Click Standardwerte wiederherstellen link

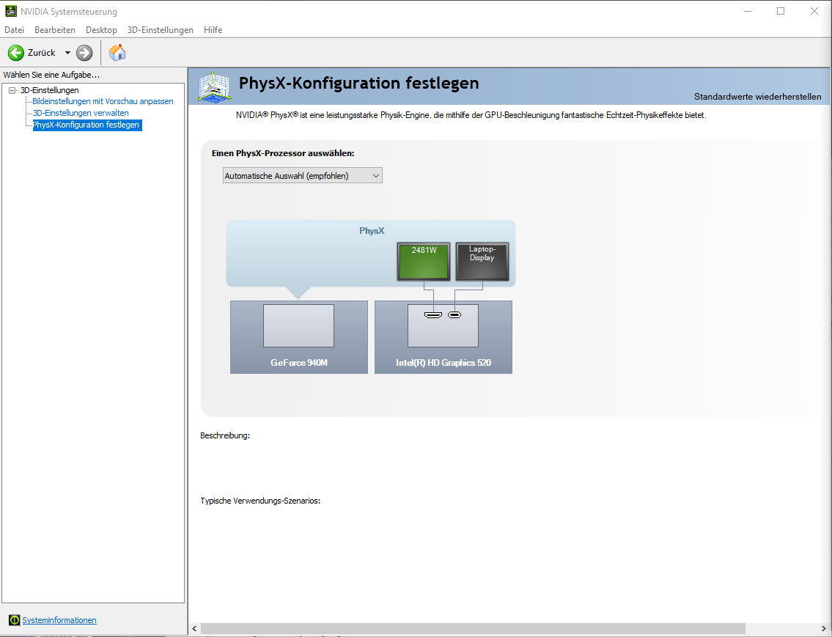757,97
